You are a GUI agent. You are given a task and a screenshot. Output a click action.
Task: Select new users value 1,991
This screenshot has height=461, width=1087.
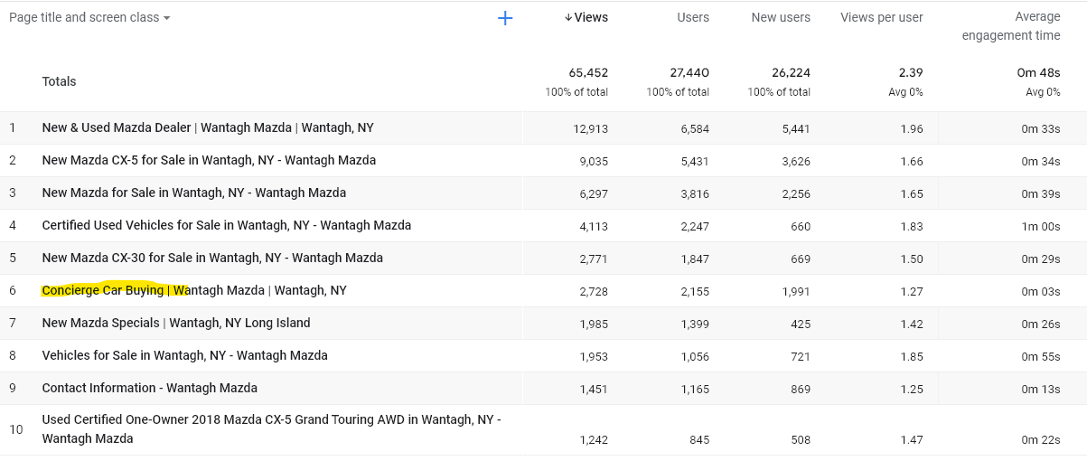pyautogui.click(x=796, y=292)
